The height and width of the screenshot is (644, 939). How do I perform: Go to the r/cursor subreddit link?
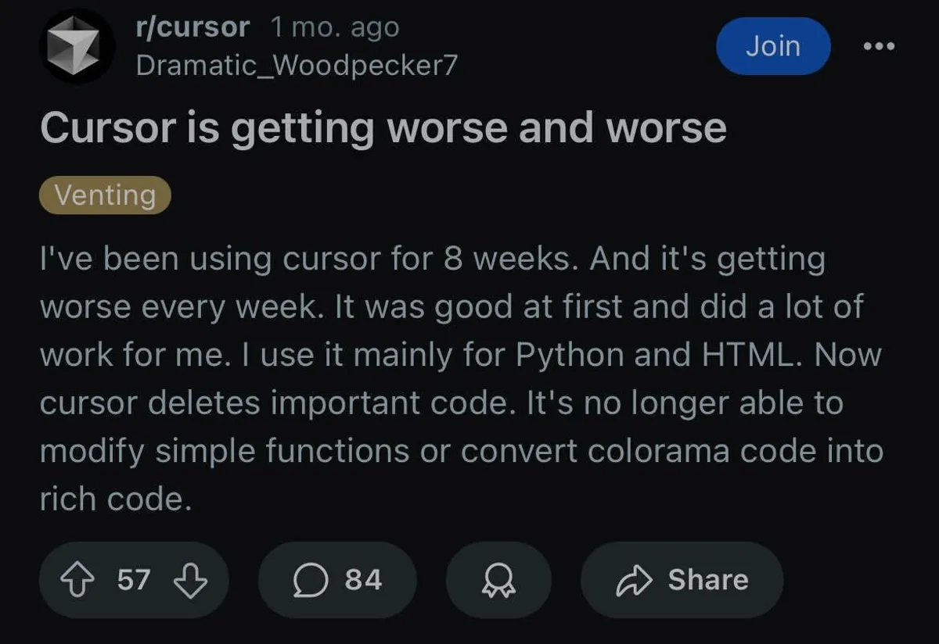tap(192, 27)
